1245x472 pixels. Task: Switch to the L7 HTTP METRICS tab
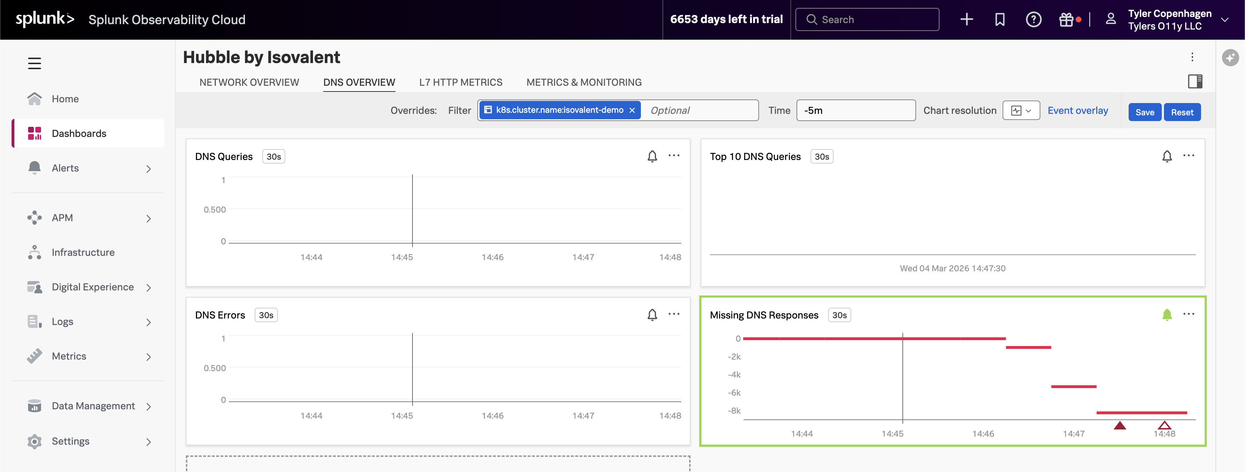pyautogui.click(x=461, y=82)
